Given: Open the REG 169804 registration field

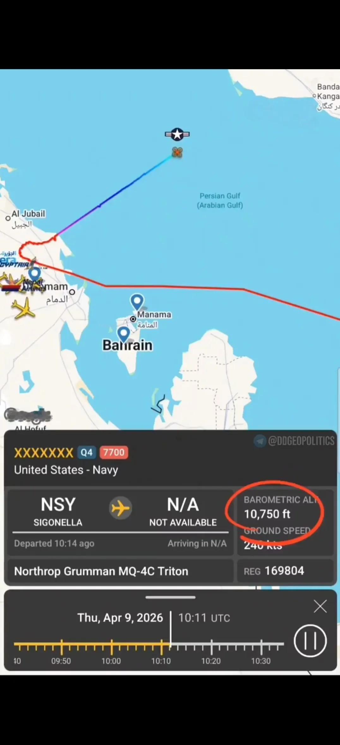Looking at the screenshot, I should pos(286,571).
